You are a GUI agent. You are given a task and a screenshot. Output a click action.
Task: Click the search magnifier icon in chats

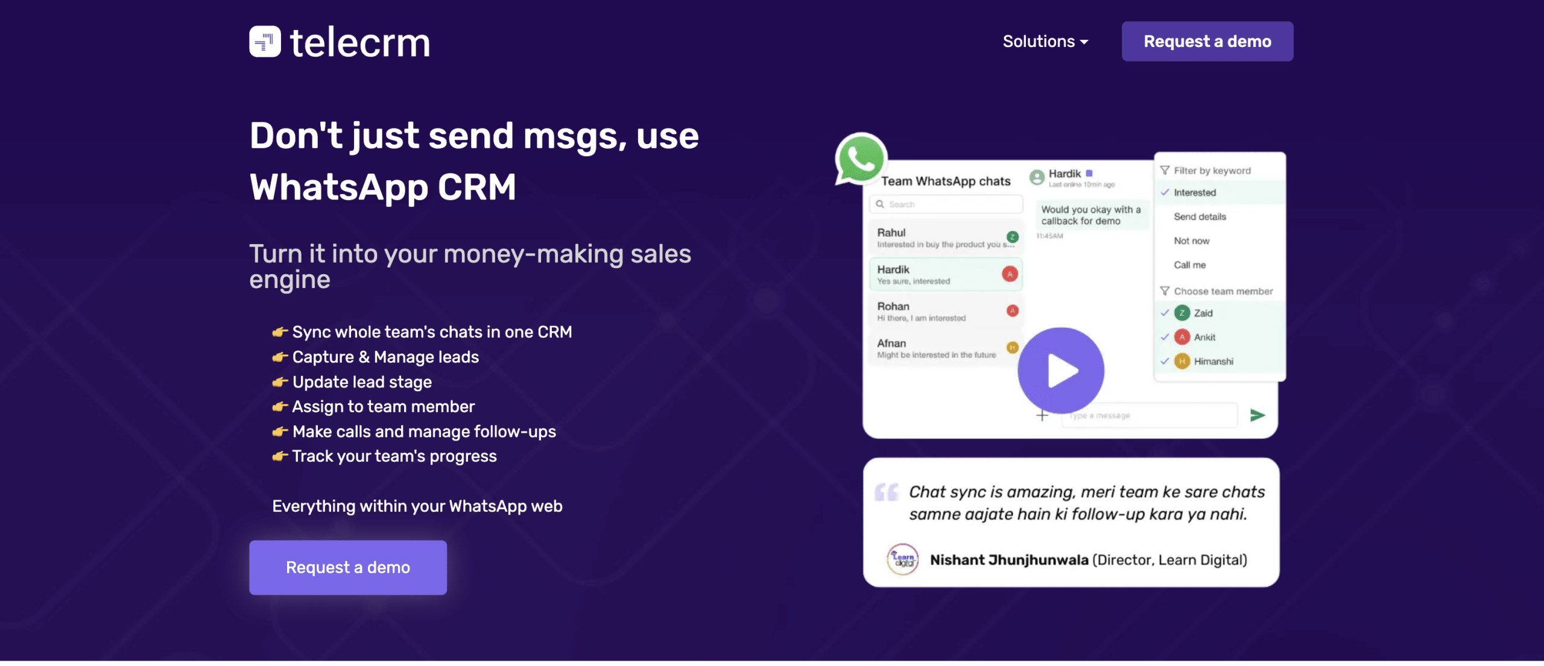pyautogui.click(x=880, y=204)
